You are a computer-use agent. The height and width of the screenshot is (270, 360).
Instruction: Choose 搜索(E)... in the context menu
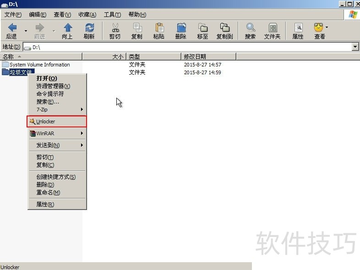57,102
